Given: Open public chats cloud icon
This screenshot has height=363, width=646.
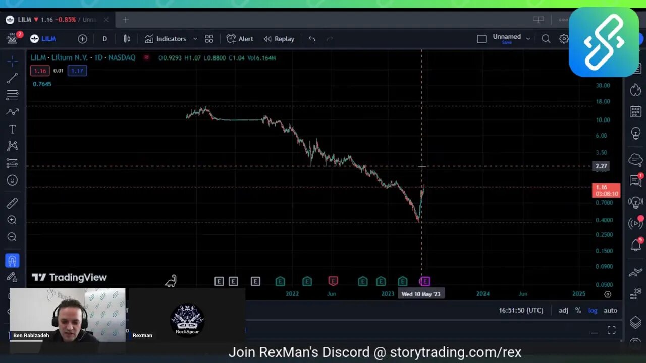Looking at the screenshot, I should point(635,160).
